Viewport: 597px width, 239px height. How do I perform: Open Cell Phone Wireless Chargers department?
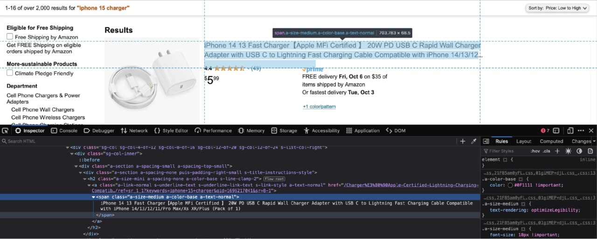(48, 117)
